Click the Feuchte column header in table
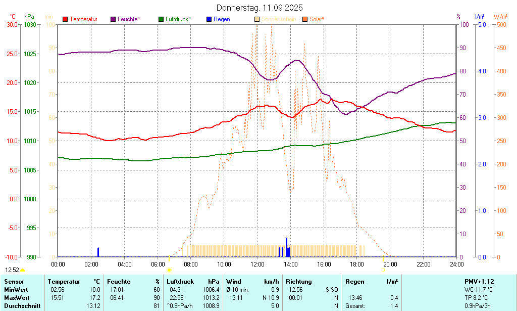Image resolution: width=517 pixels, height=311 pixels. 119,282
